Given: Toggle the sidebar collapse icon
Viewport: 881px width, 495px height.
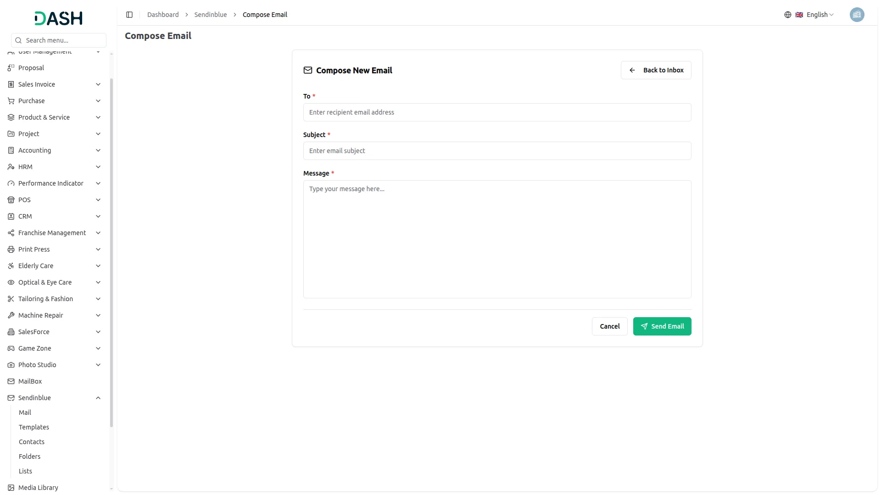Looking at the screenshot, I should point(129,15).
